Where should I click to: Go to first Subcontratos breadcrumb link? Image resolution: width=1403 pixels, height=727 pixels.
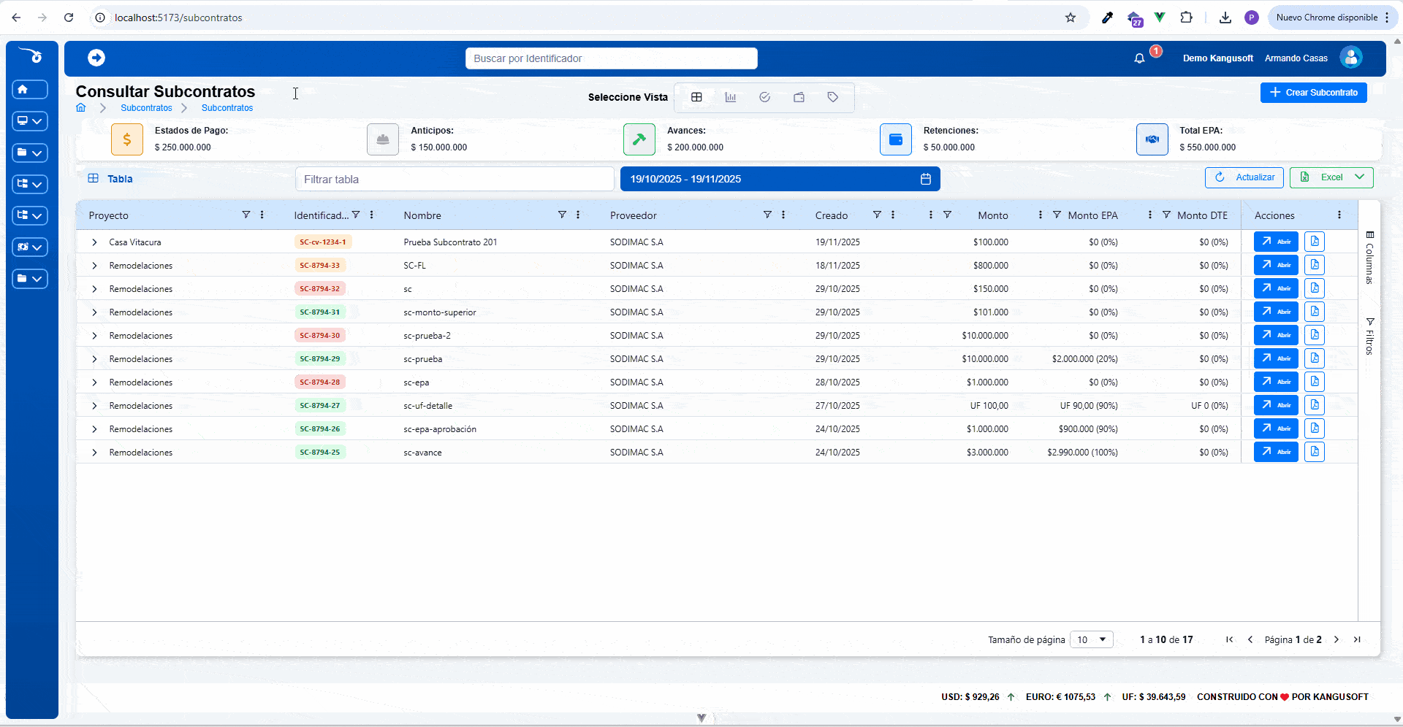coord(146,107)
